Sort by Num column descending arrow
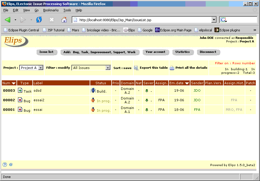 13,83
